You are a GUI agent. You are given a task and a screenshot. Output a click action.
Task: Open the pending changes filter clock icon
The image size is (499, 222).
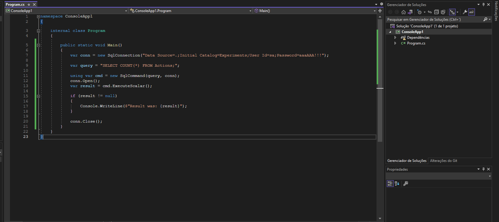click(x=420, y=12)
